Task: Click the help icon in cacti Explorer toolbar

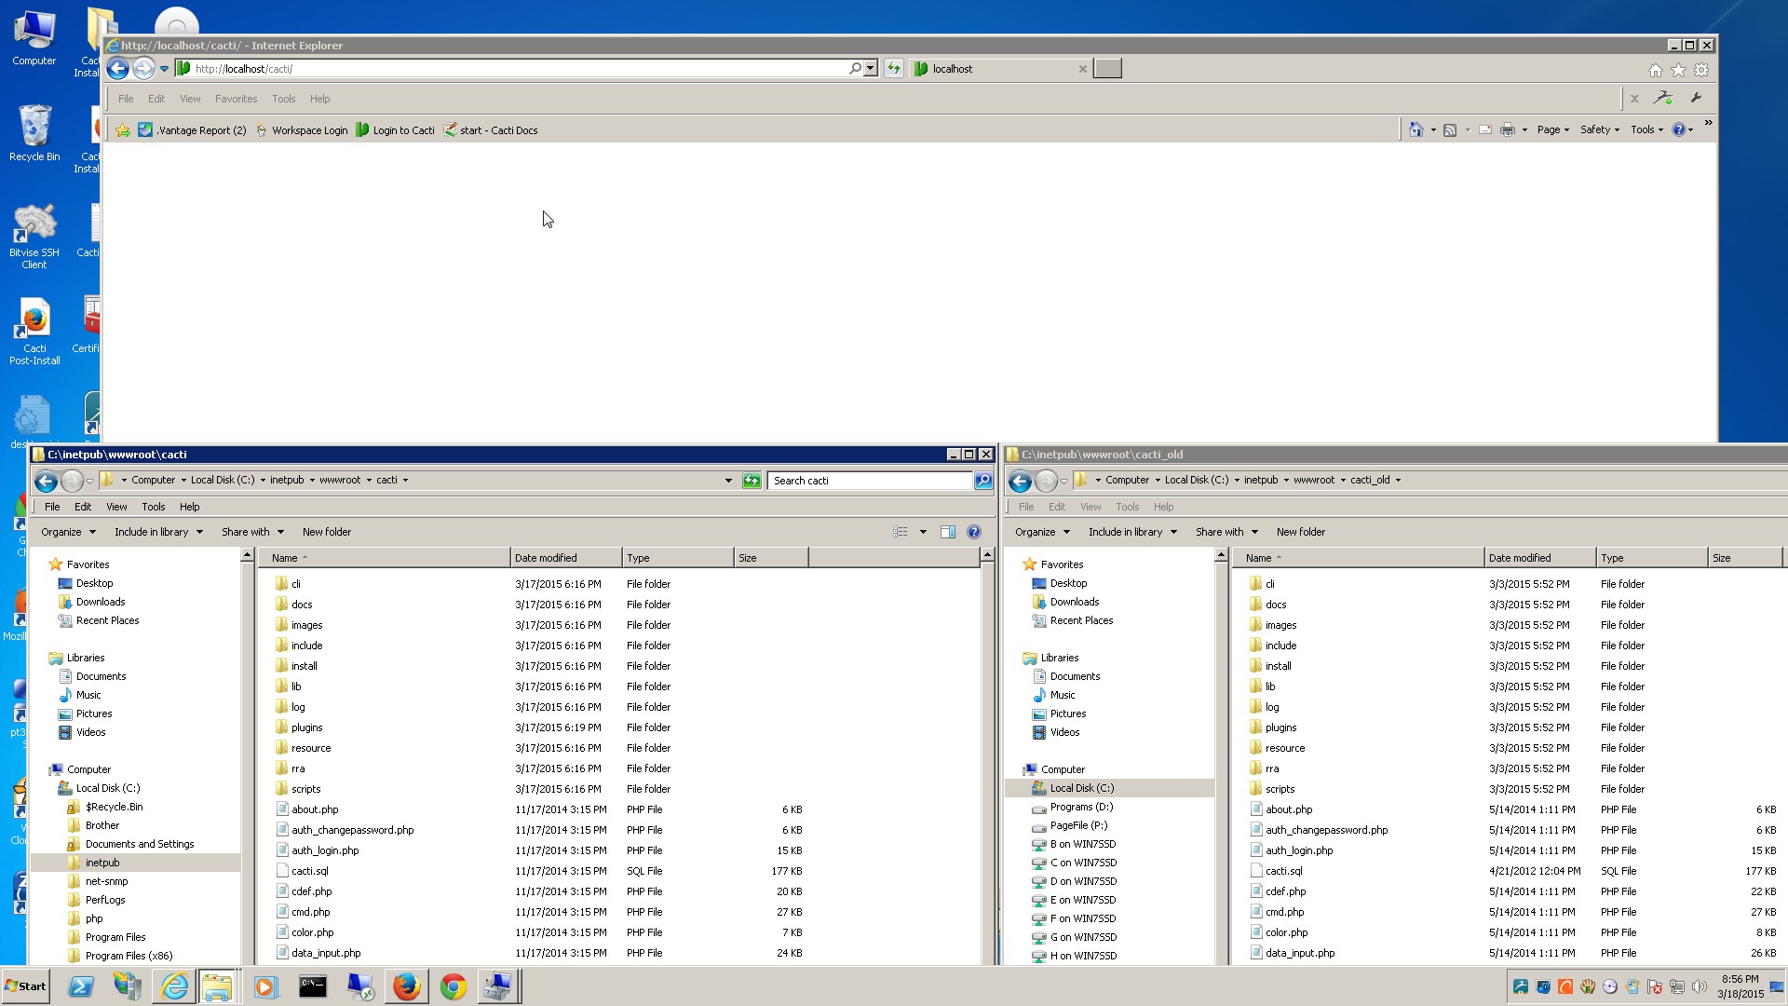Action: tap(974, 532)
